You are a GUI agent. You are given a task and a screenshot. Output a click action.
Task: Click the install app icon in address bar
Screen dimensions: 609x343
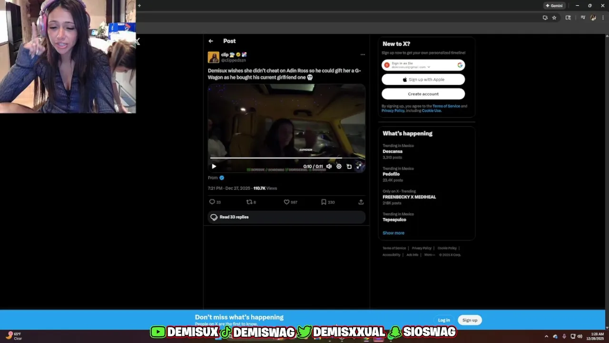coord(545,18)
